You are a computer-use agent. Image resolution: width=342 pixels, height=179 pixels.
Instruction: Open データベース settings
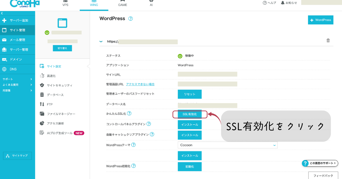[52, 95]
